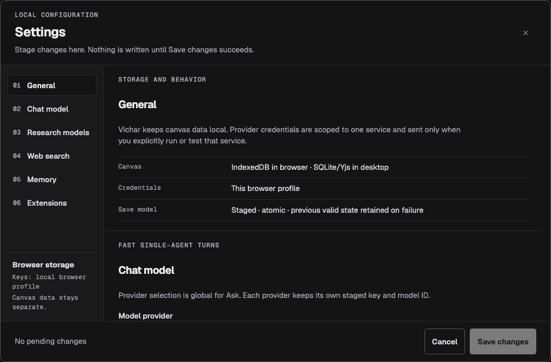Image resolution: width=551 pixels, height=362 pixels.
Task: Click the "Credentials" row label
Action: (x=140, y=187)
